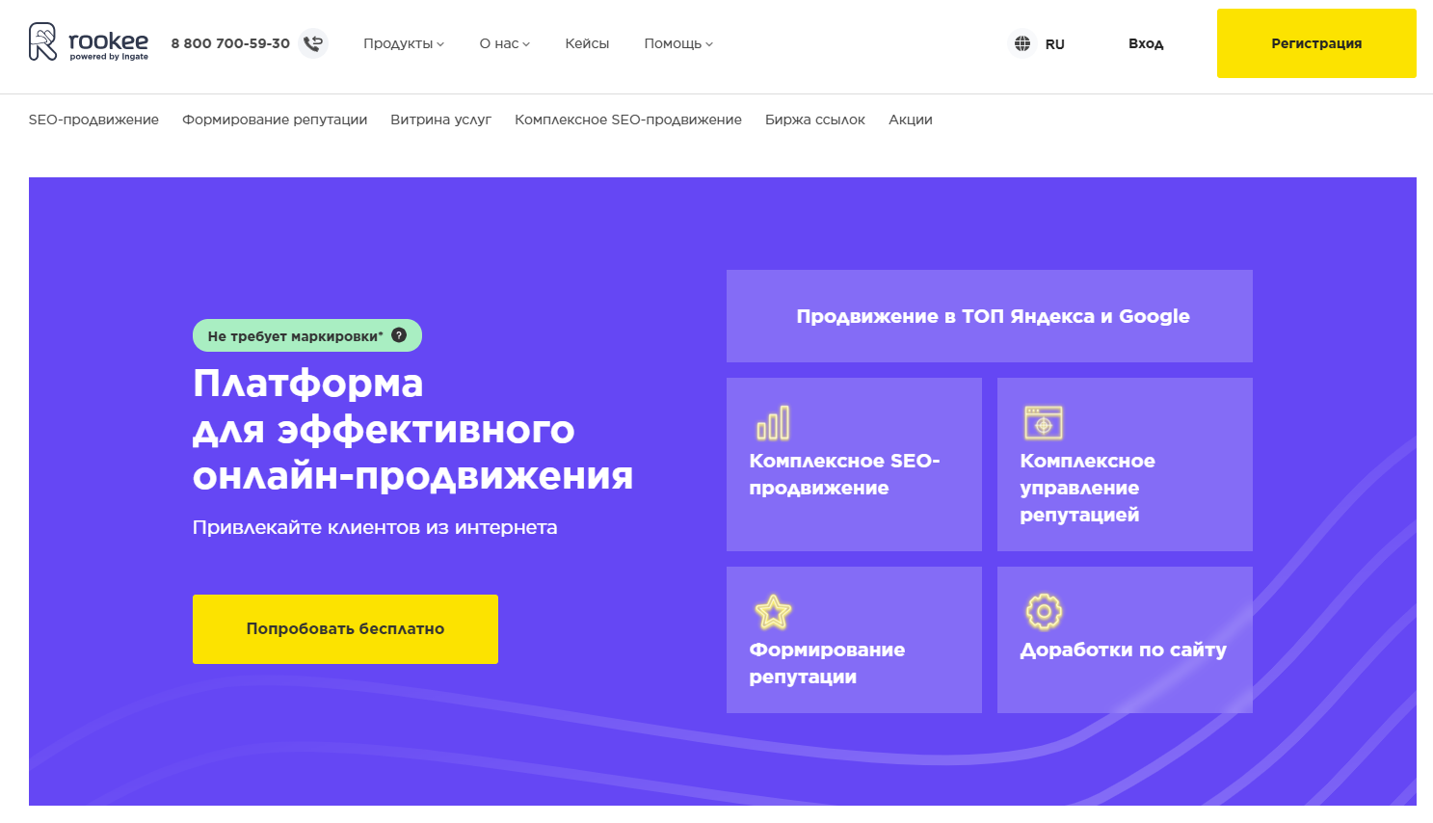Open Продвижение в ТОП Яндекса и Google card

[x=990, y=316]
